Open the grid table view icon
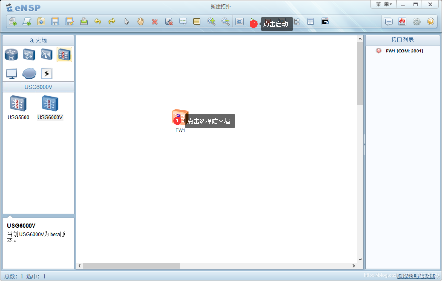Image resolution: width=442 pixels, height=281 pixels. coord(311,21)
